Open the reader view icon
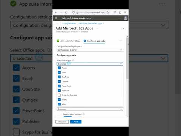This screenshot has width=181, height=136. [115, 12]
